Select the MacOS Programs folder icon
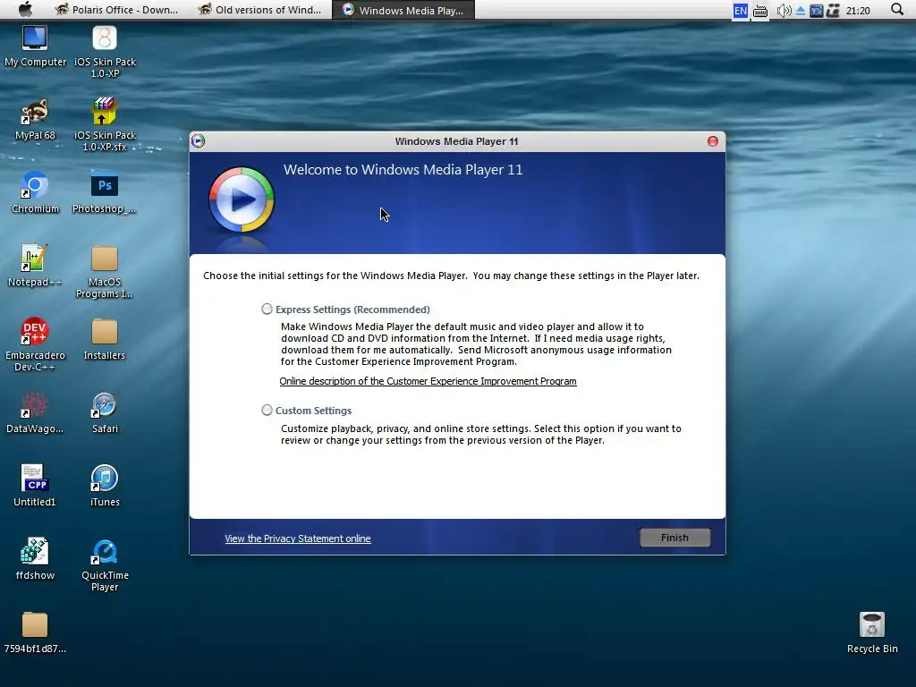 pyautogui.click(x=105, y=272)
